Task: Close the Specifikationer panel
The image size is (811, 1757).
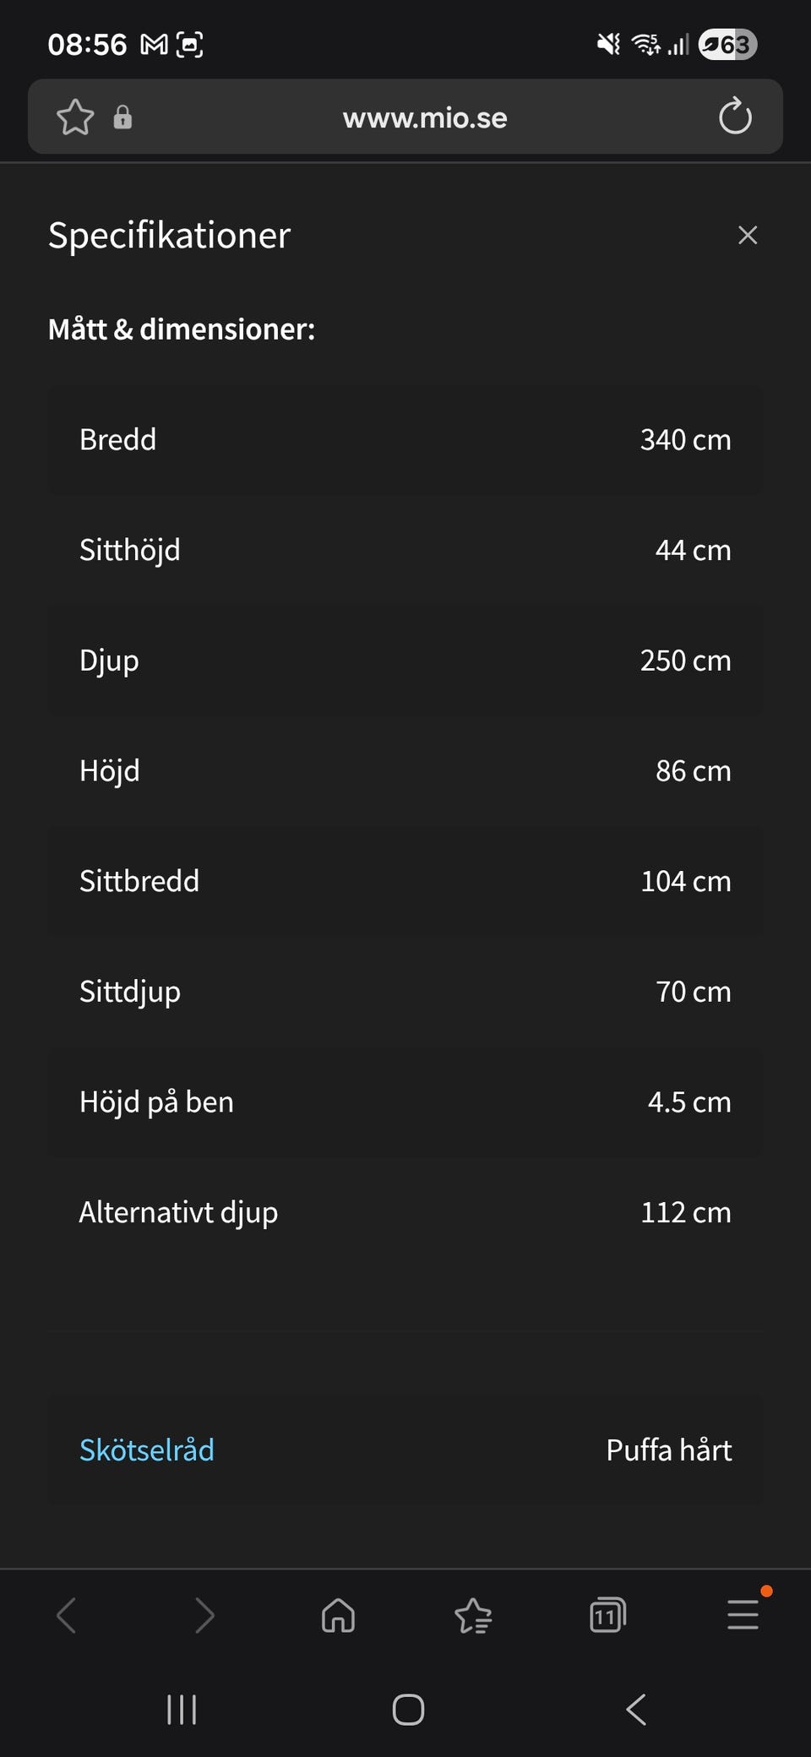Action: (x=748, y=235)
